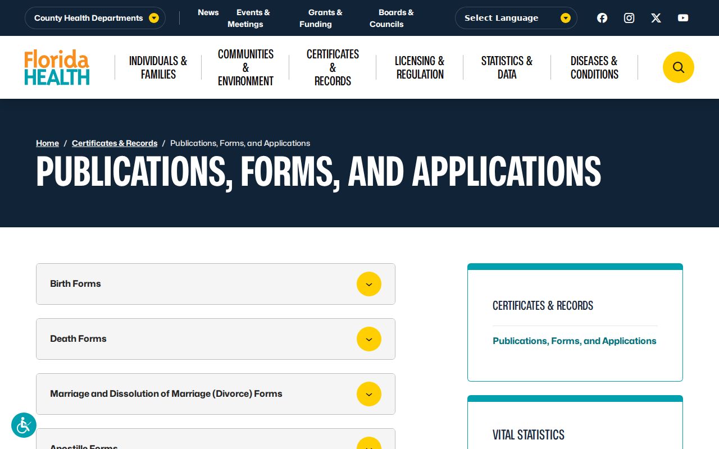Click the Publications, Forms, and Applications breadcrumb text
Screen dimensions: 719x449
pyautogui.click(x=240, y=143)
